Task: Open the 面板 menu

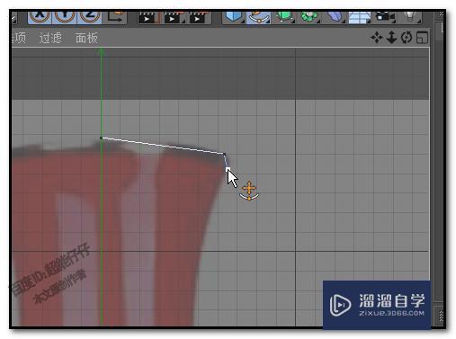Action: click(x=86, y=38)
